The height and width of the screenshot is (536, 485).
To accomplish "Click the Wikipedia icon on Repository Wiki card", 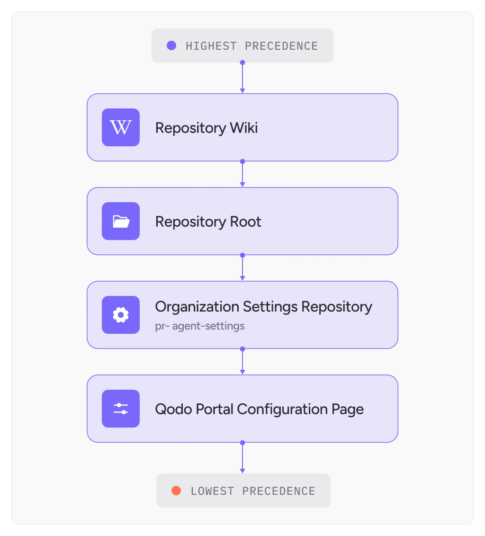I will tap(120, 127).
